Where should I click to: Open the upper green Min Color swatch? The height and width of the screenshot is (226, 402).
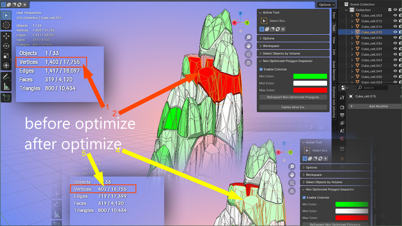coord(310,76)
